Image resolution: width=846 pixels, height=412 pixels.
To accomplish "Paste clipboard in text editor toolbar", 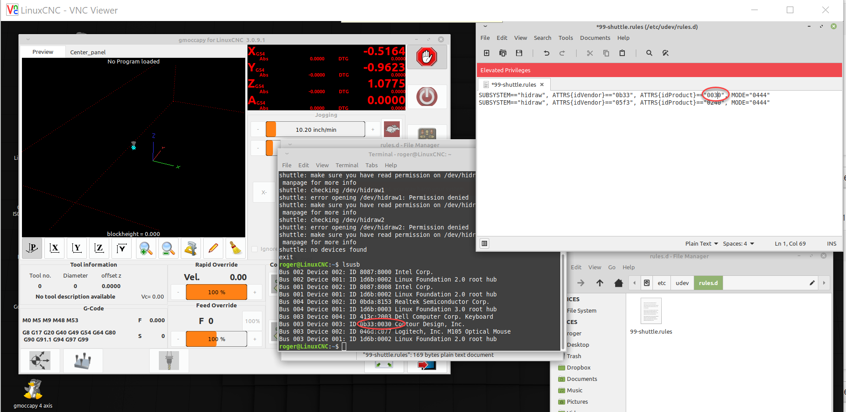I will pyautogui.click(x=622, y=53).
